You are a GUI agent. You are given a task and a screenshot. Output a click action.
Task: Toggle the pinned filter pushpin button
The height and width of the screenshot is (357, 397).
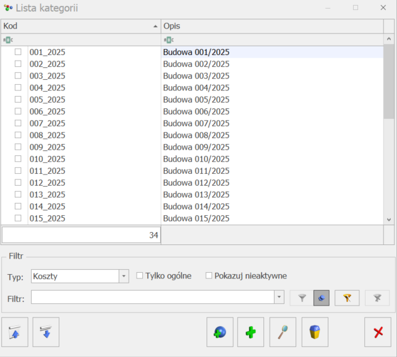click(322, 298)
